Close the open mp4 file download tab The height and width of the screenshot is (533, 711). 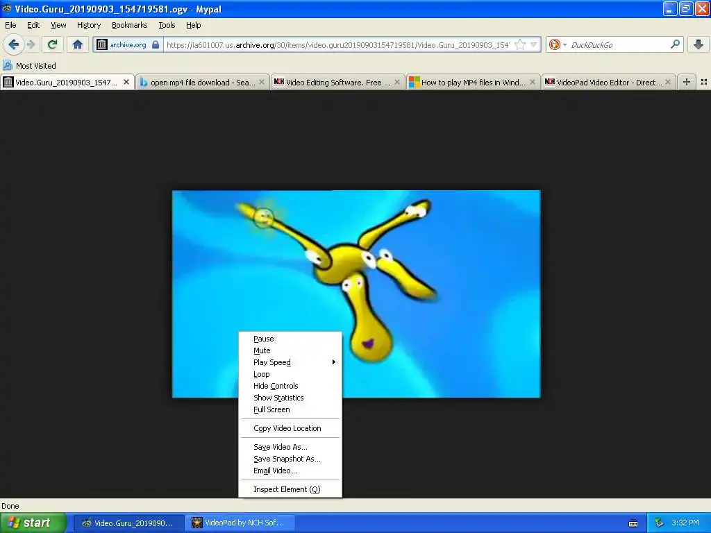point(262,82)
